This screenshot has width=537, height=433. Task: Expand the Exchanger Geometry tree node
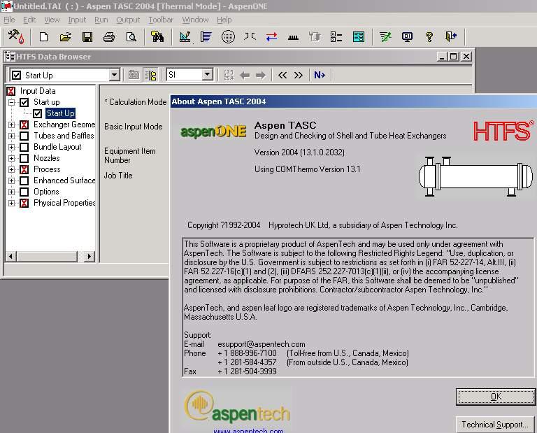pyautogui.click(x=12, y=125)
